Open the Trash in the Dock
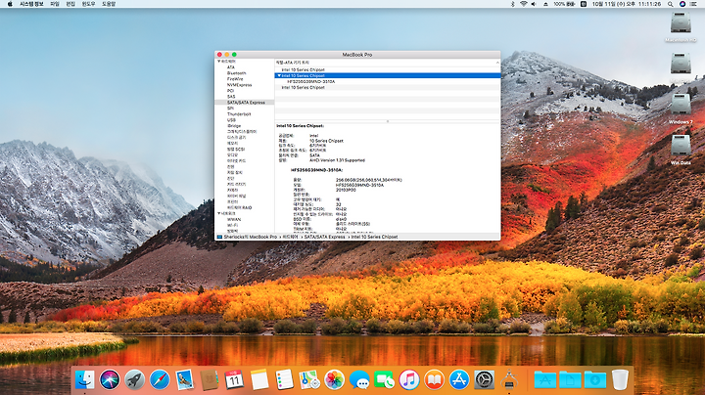This screenshot has height=395, width=705. click(x=620, y=380)
